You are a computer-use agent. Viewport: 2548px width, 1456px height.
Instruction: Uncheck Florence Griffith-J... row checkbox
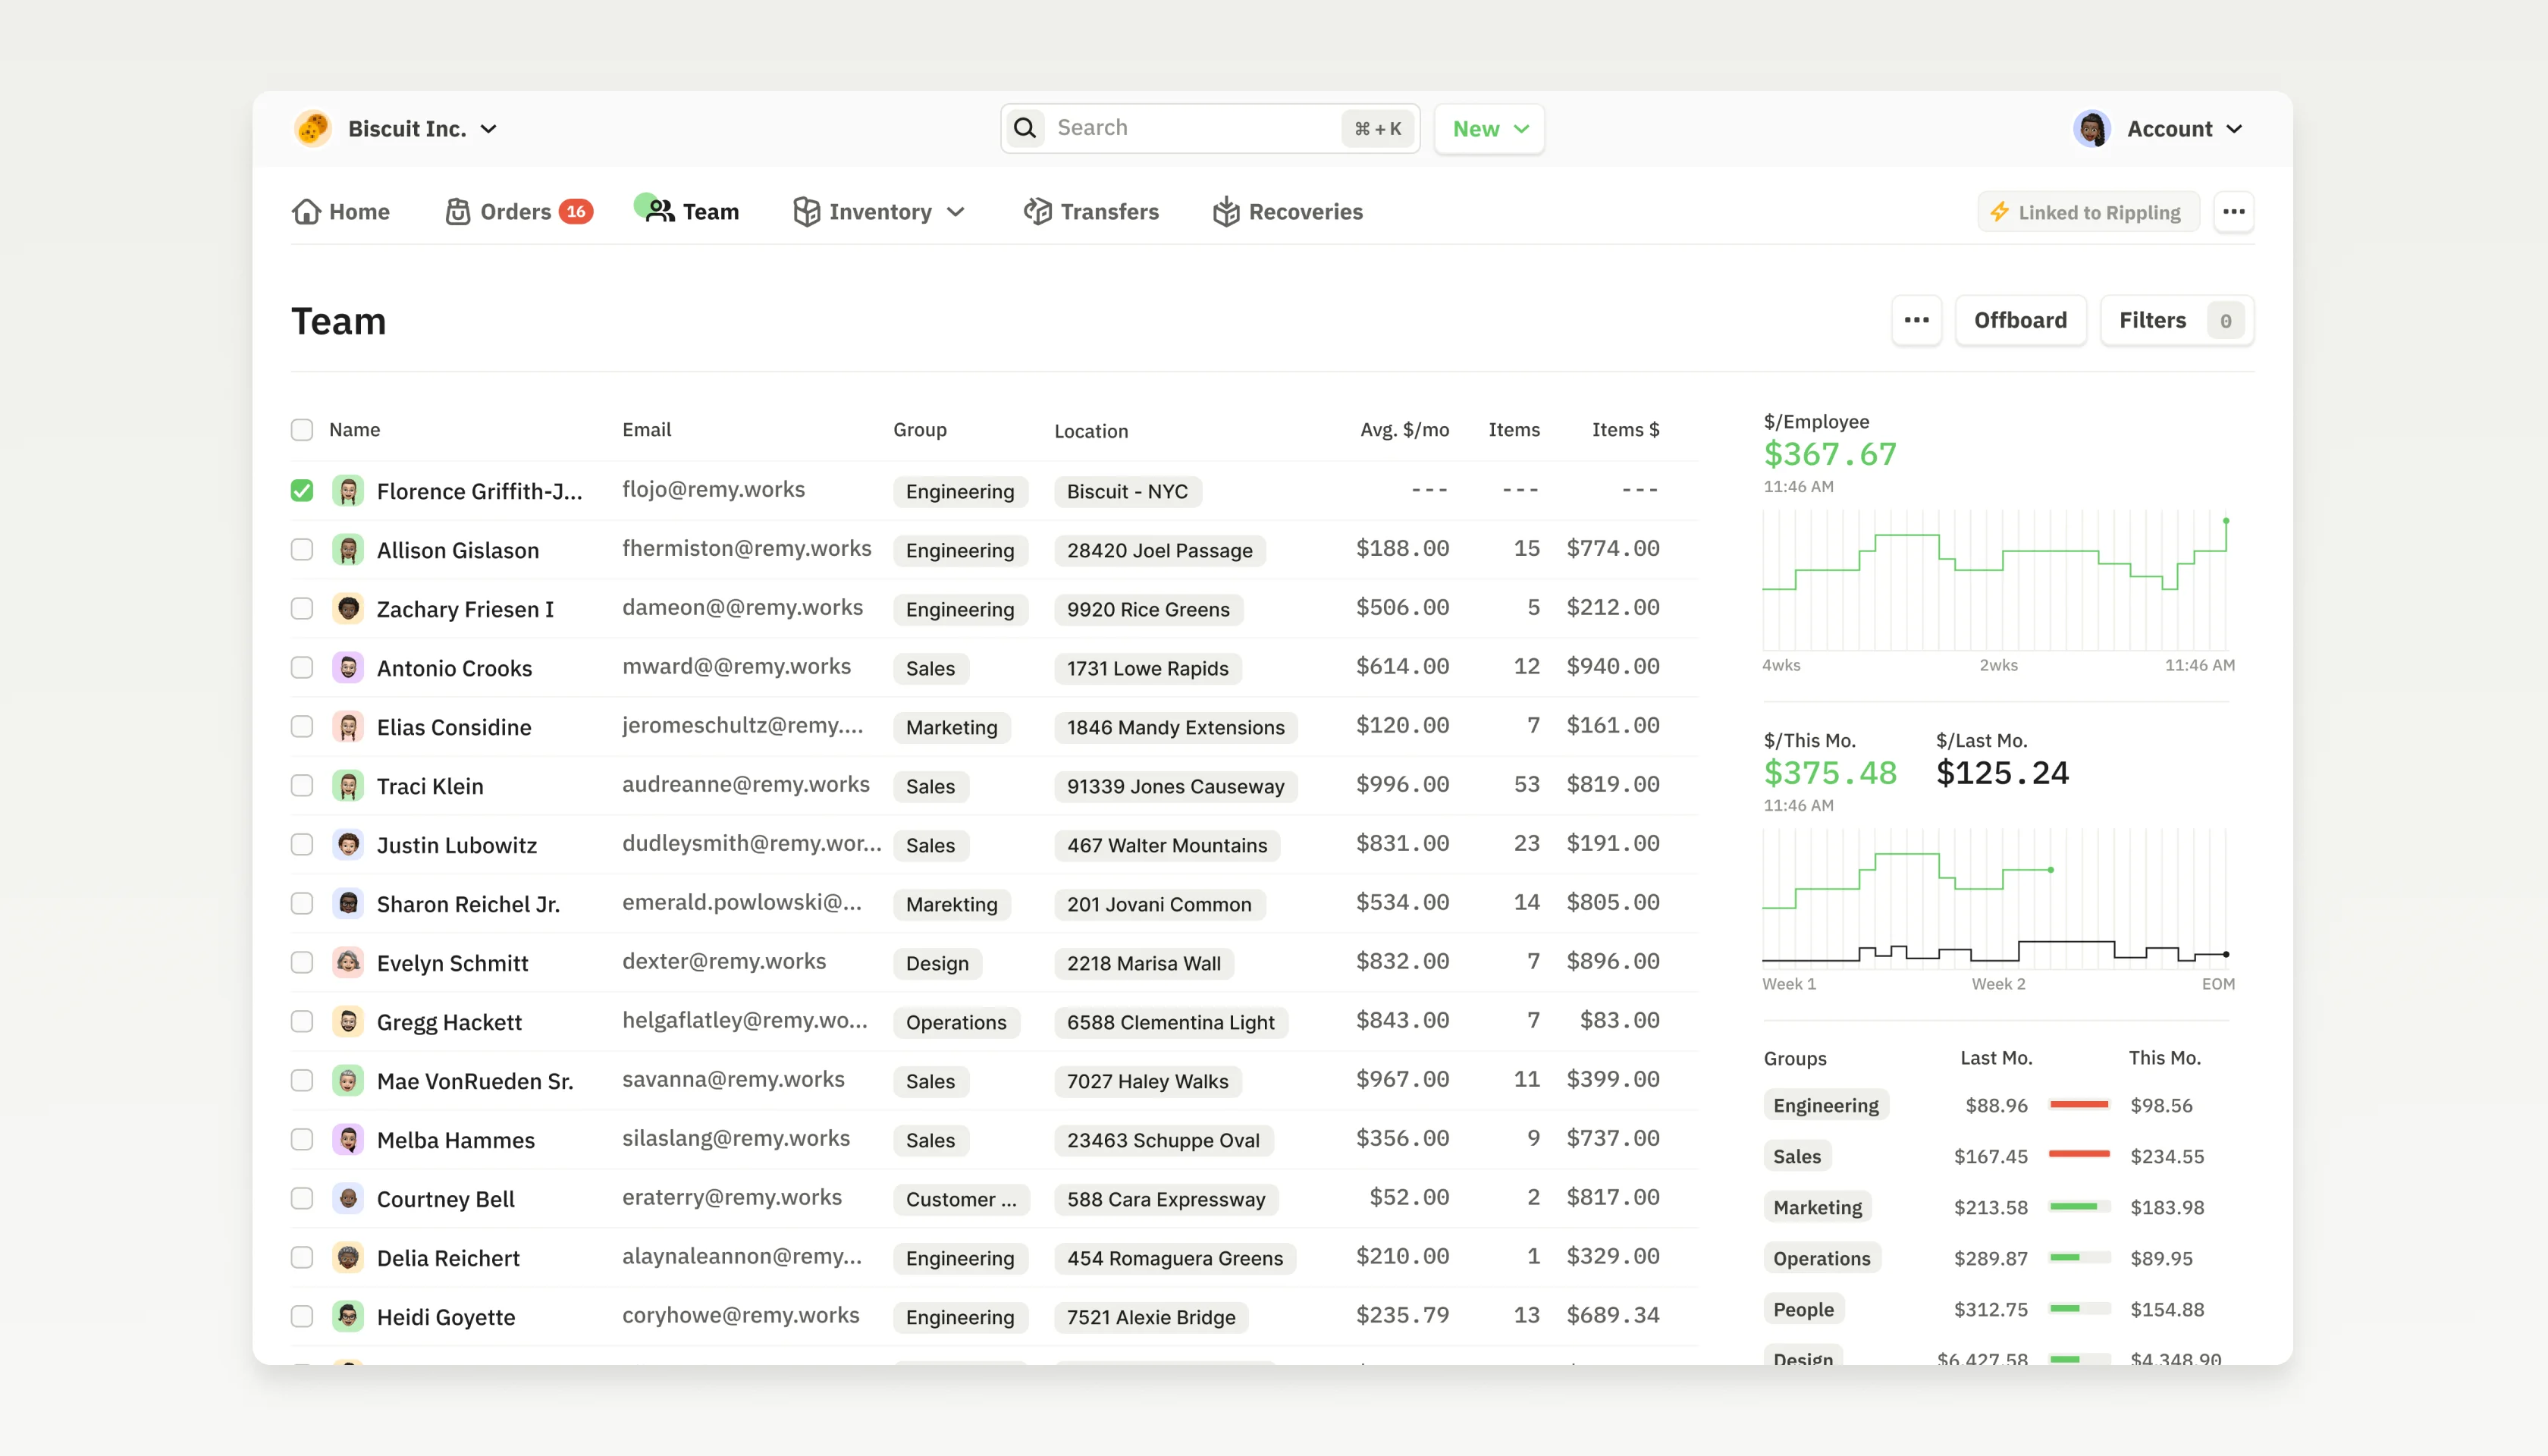(x=302, y=491)
